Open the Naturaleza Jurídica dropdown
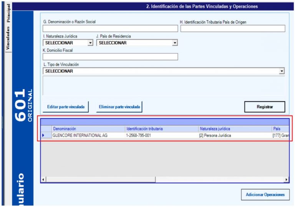 click(x=90, y=43)
